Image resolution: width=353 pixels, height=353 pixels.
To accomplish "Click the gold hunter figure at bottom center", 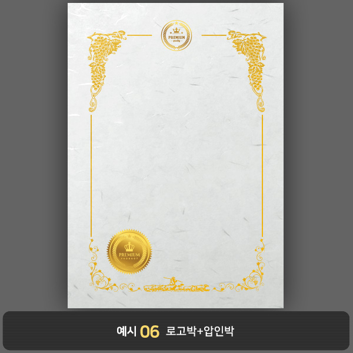I will pos(173,281).
